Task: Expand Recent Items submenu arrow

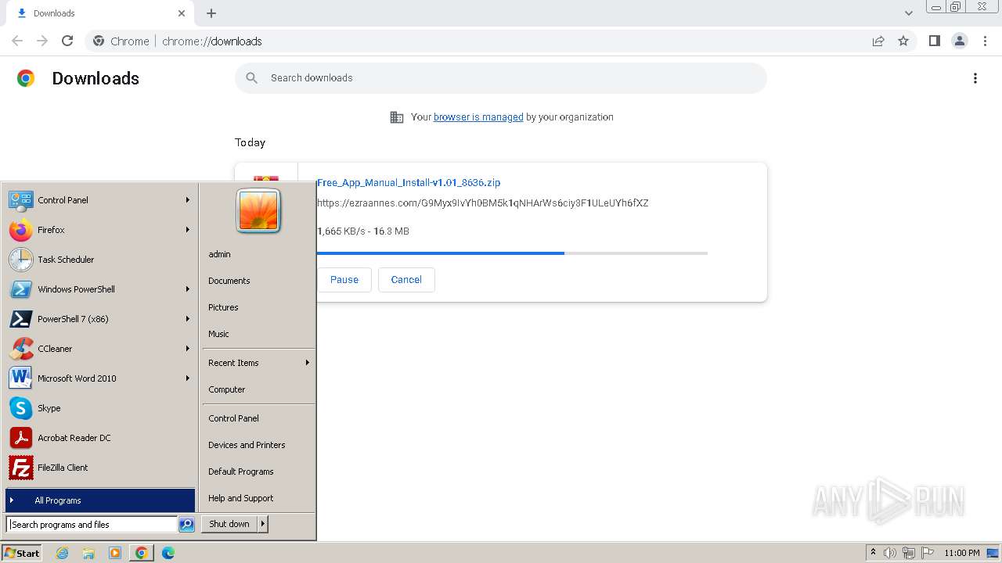Action: 308,363
